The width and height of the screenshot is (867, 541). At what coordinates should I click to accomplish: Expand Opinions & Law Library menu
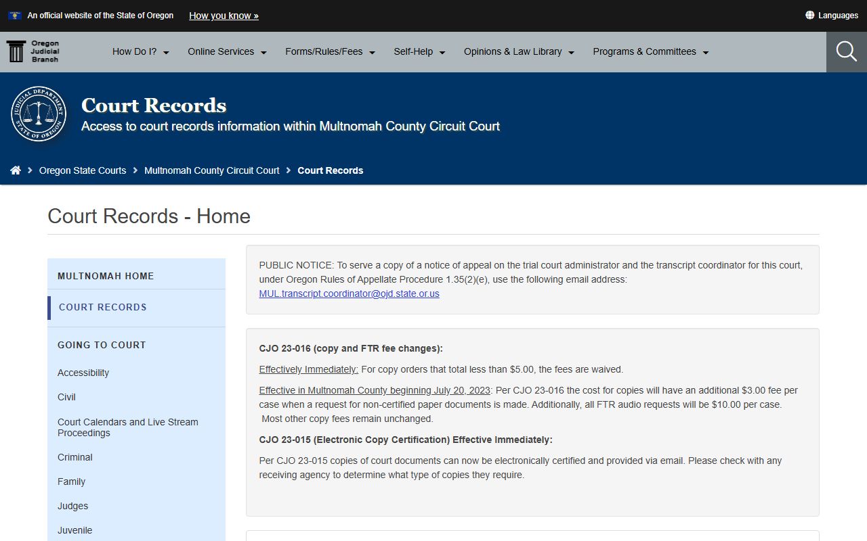coord(519,52)
